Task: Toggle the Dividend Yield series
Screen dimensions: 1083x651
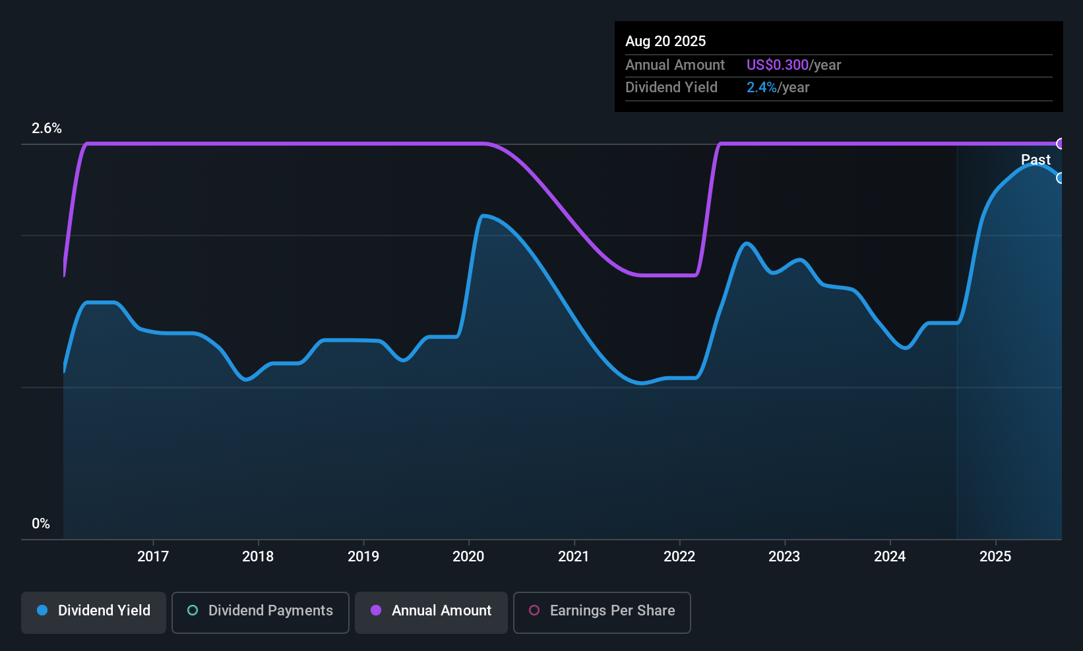Action: click(94, 613)
